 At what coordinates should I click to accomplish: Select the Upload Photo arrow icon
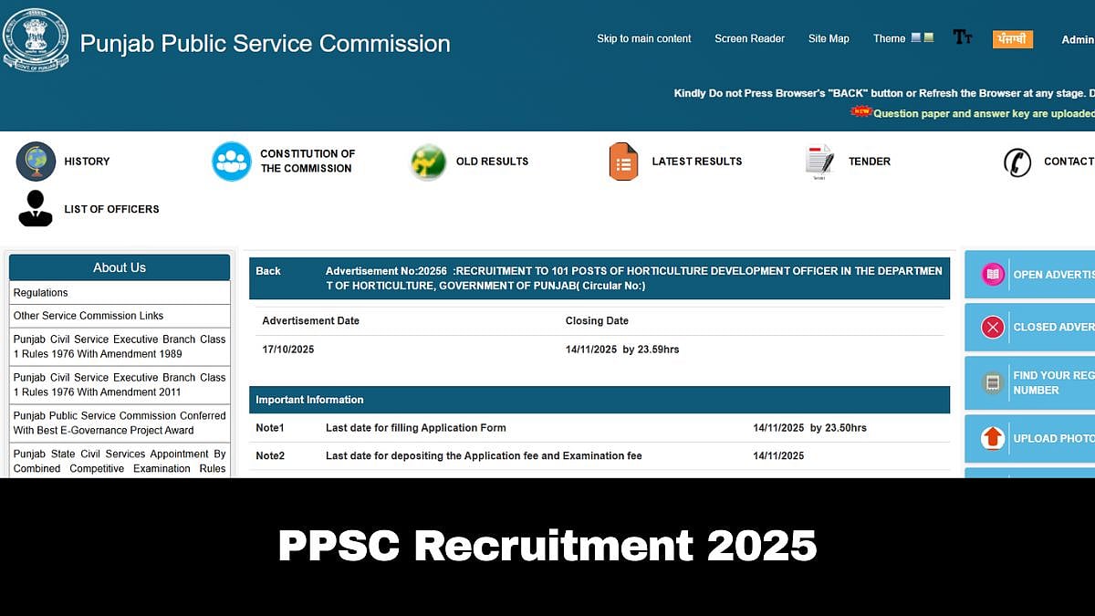[992, 438]
